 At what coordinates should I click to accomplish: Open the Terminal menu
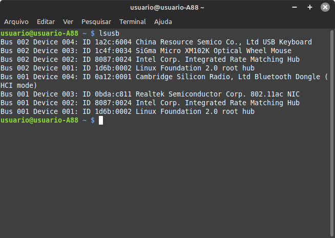point(133,22)
